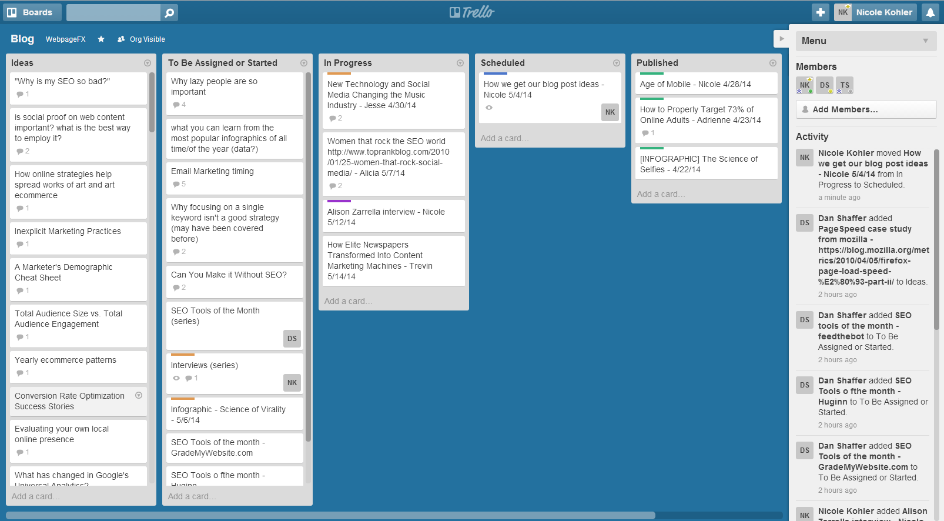Click blue label on Scheduled card

click(496, 74)
